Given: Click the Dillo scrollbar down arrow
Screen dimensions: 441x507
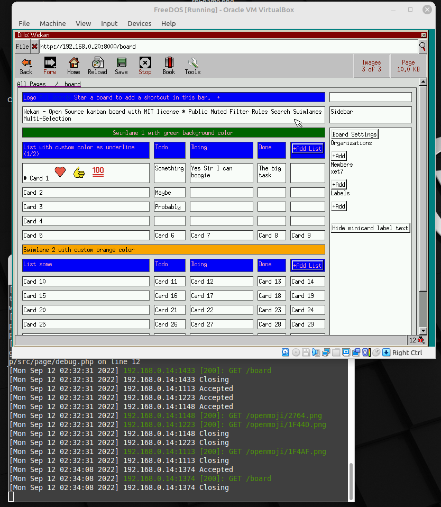Looking at the screenshot, I should 423,331.
